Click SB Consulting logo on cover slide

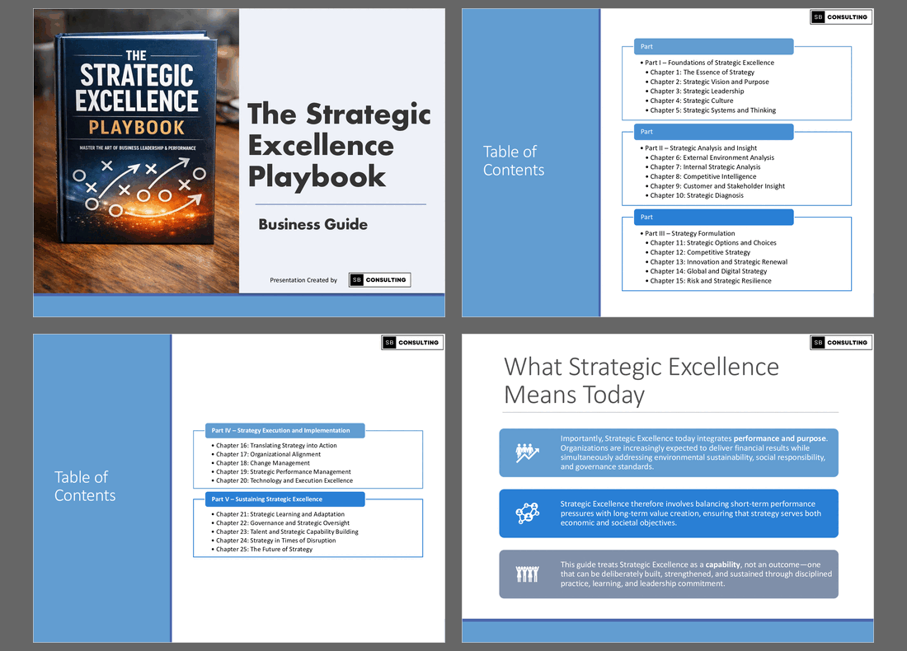pyautogui.click(x=379, y=280)
